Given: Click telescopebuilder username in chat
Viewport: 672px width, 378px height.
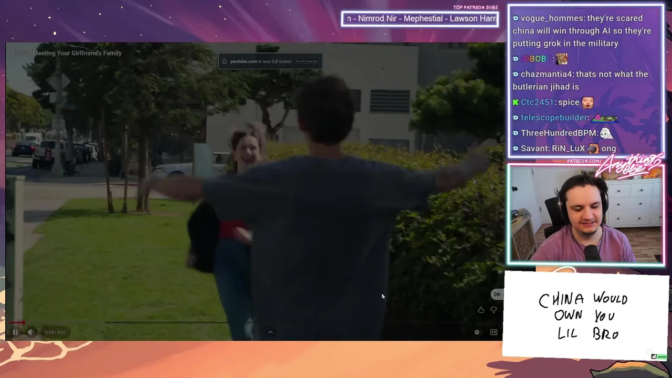Looking at the screenshot, I should pyautogui.click(x=554, y=118).
